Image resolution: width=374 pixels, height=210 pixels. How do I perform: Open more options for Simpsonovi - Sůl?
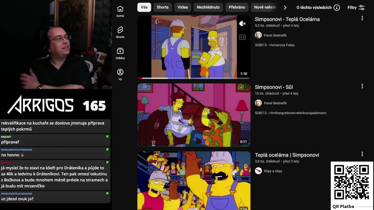pyautogui.click(x=362, y=86)
